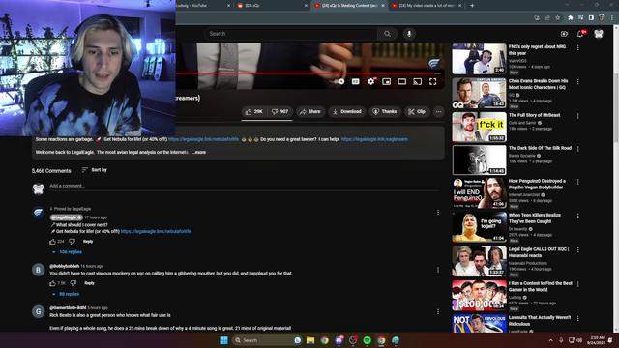Screen dimensions: 619x348
Task: Dislike the video showing 907
Action: (x=280, y=112)
